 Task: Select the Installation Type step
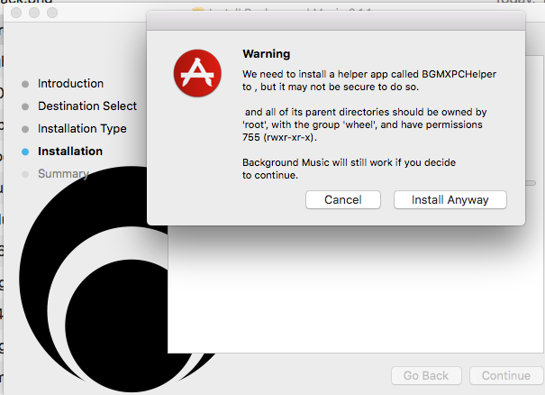[x=82, y=129]
